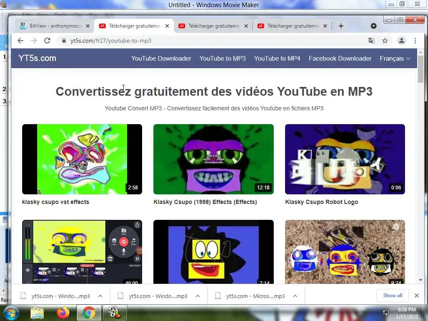Close the third Télécharger tab
Screen dimensions: 428x321
pos(325,26)
